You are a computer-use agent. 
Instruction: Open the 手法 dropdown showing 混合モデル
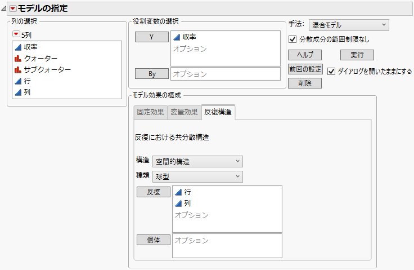tap(349, 25)
